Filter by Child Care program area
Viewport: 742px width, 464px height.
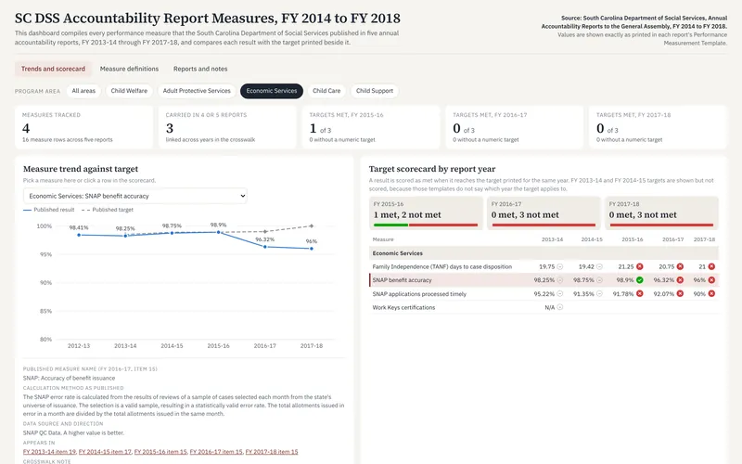click(326, 91)
